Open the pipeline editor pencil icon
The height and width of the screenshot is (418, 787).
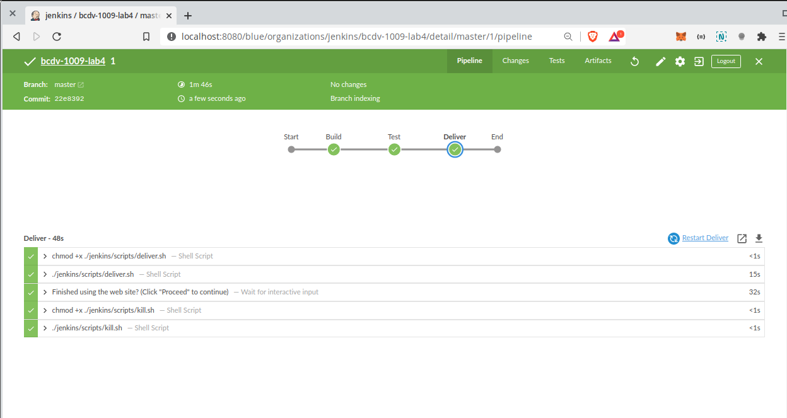pos(660,61)
